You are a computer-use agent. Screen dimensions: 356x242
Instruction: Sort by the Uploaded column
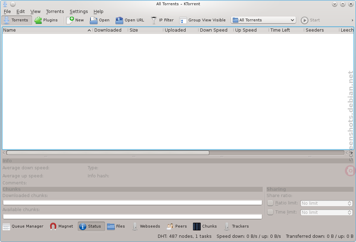point(181,30)
